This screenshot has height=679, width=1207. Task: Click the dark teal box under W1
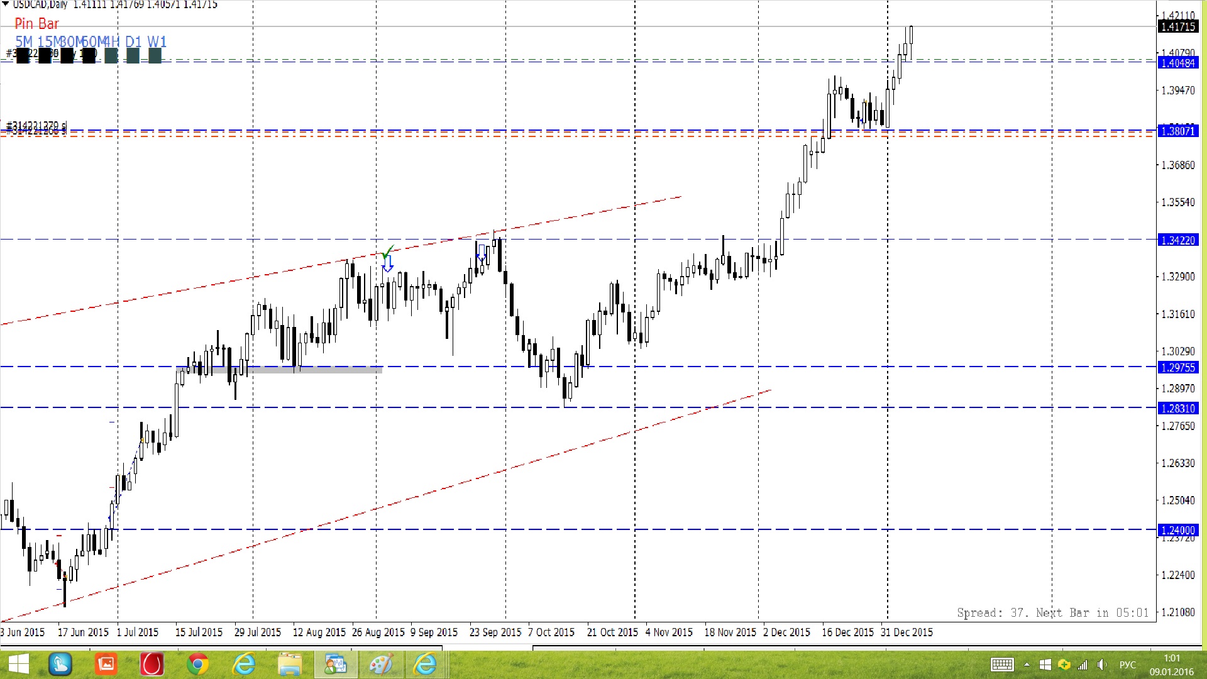(x=155, y=56)
